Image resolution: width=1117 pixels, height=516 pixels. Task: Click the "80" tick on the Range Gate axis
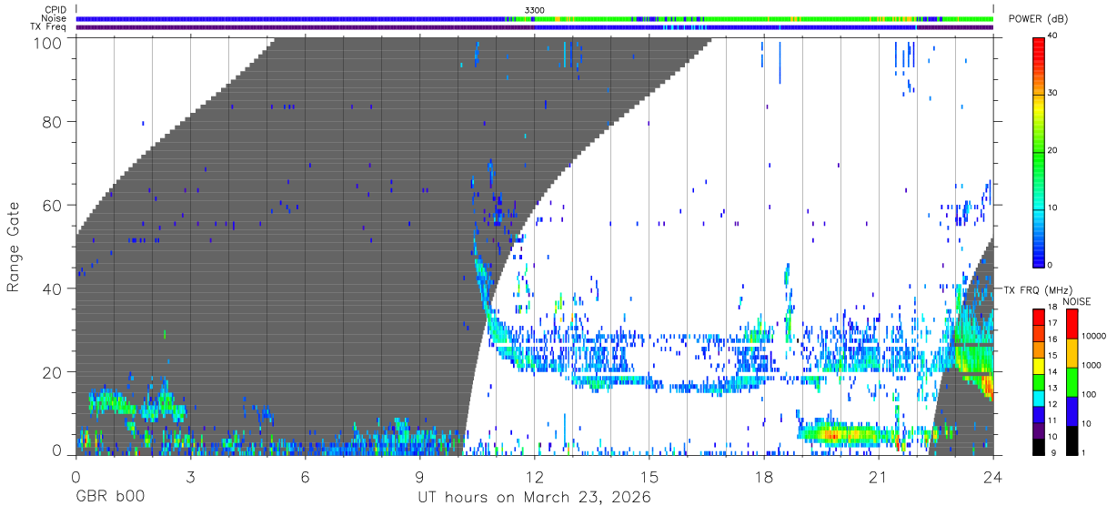point(53,121)
